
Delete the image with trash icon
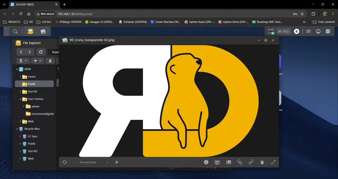[x=262, y=162]
